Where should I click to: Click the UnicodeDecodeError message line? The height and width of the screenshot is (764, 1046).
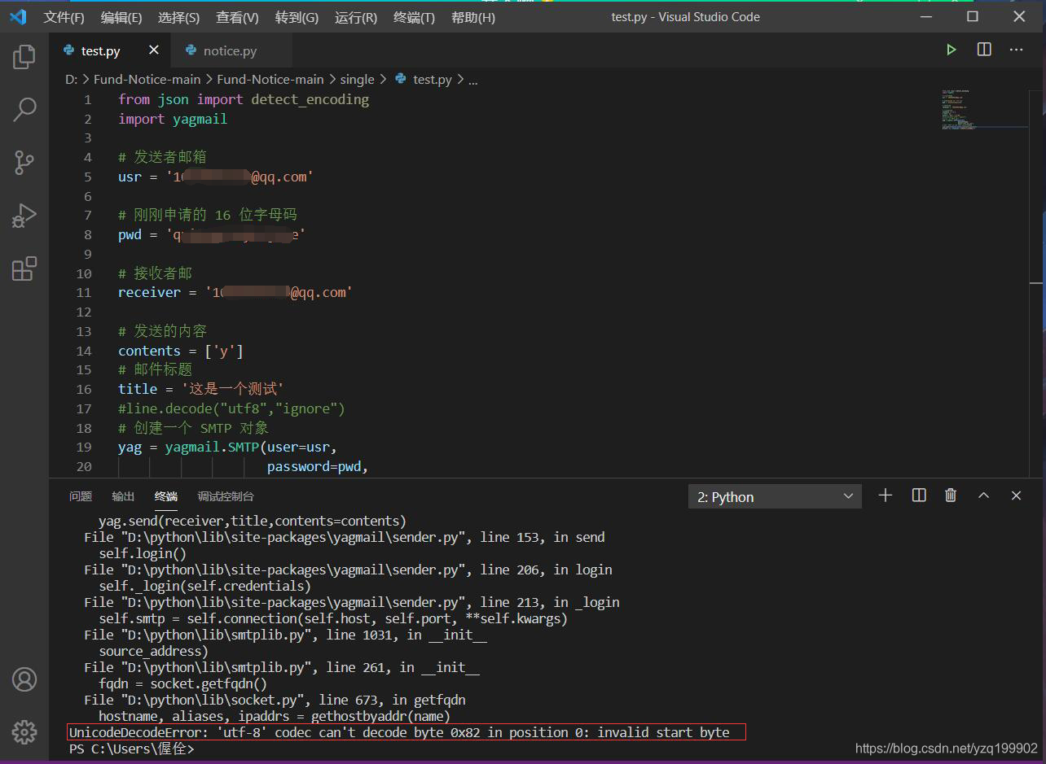pyautogui.click(x=399, y=732)
